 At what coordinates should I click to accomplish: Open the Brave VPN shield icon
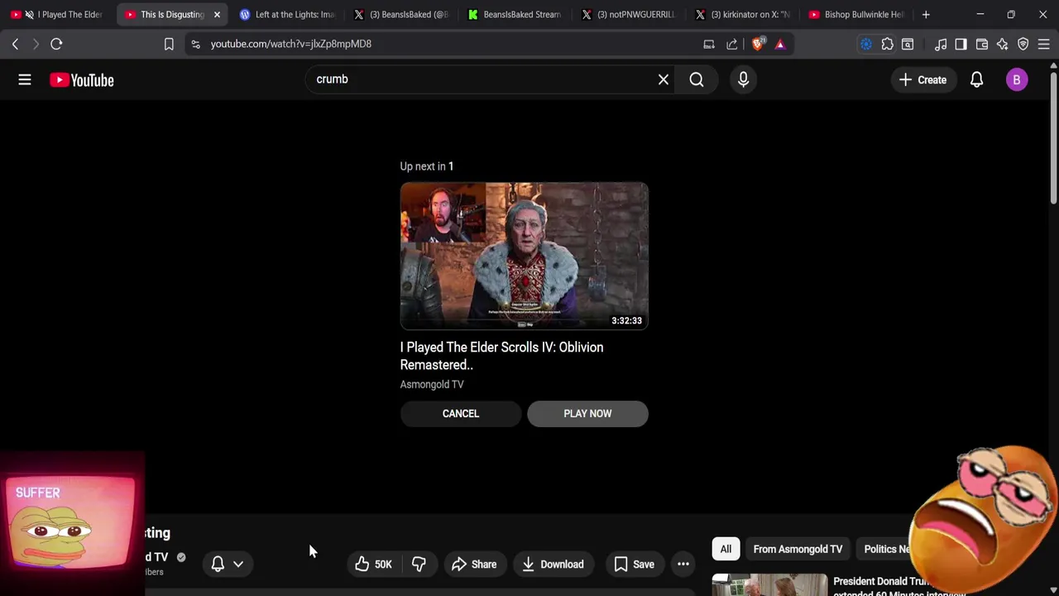pyautogui.click(x=1023, y=44)
